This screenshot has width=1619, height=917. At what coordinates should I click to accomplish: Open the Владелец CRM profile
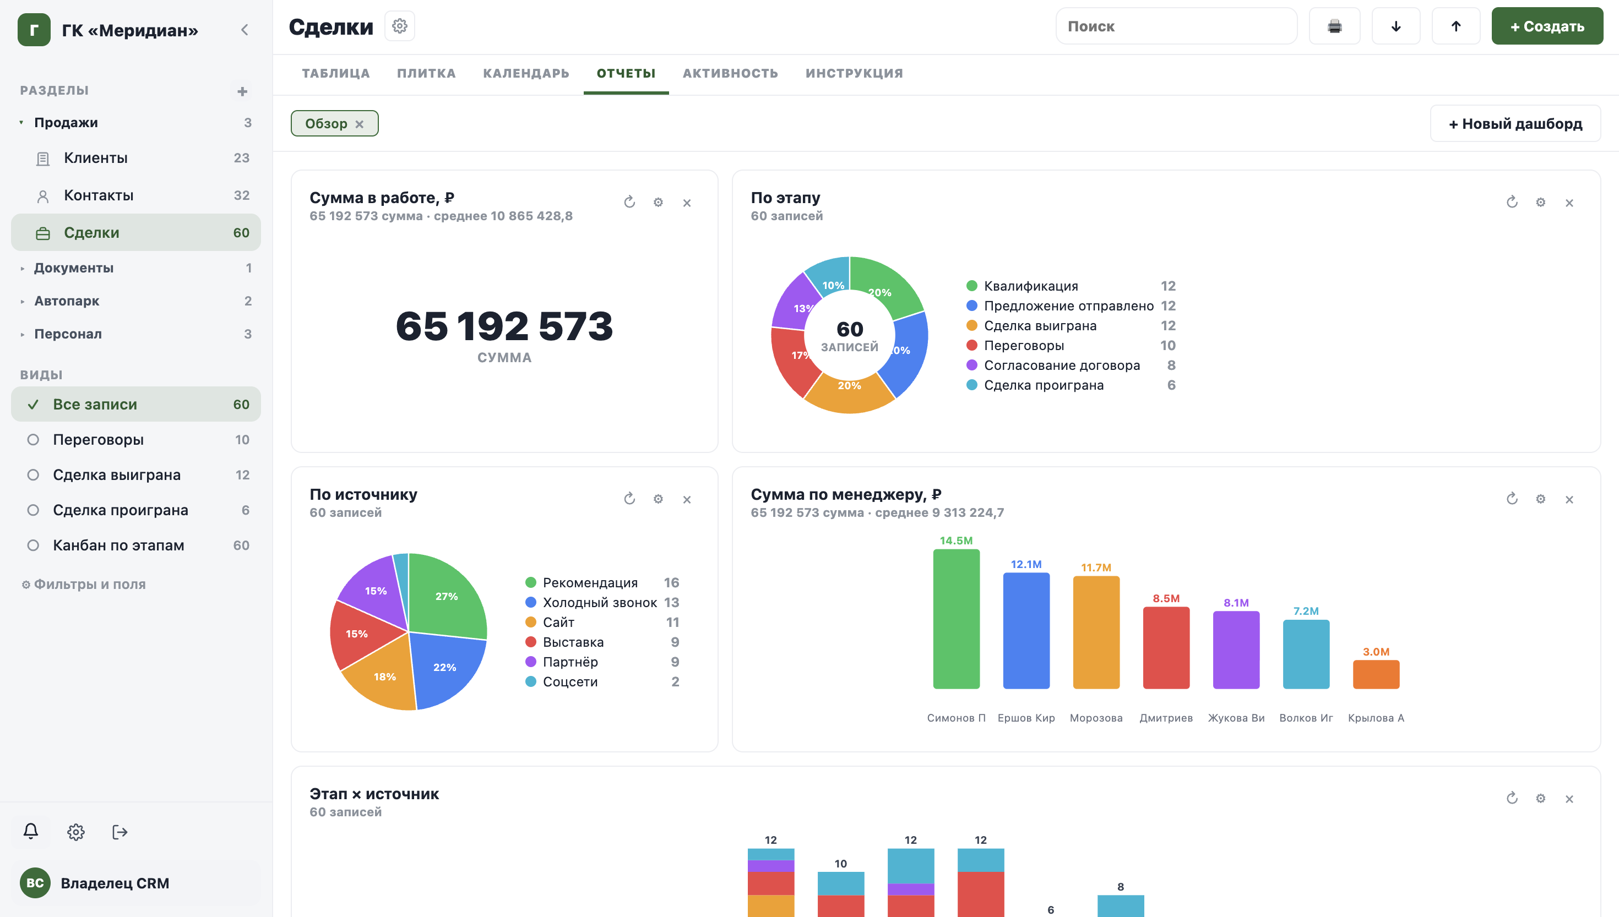coord(136,883)
